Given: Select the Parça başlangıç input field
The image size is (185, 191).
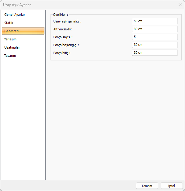Looking at the screenshot, I should pyautogui.click(x=155, y=45).
